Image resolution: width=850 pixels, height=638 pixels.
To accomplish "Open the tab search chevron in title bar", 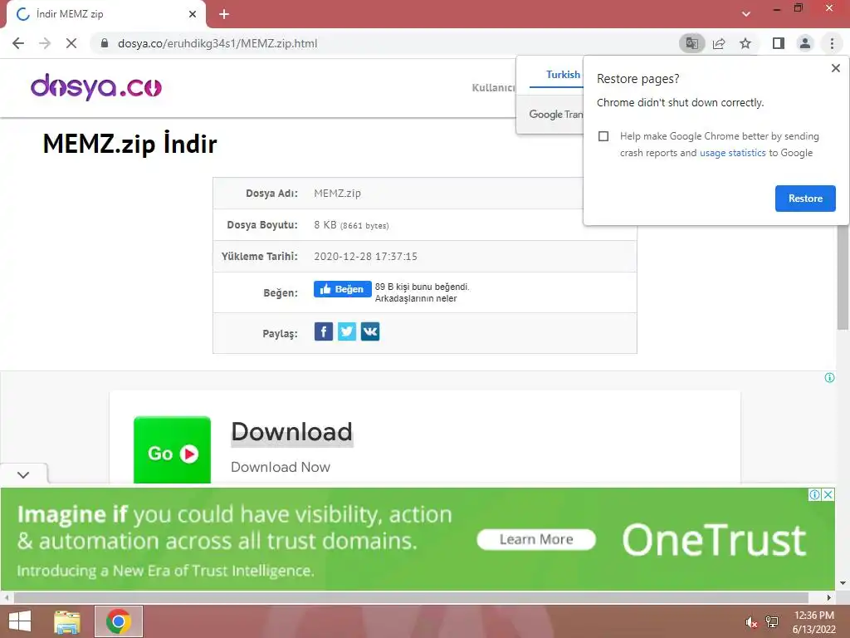I will pos(746,14).
